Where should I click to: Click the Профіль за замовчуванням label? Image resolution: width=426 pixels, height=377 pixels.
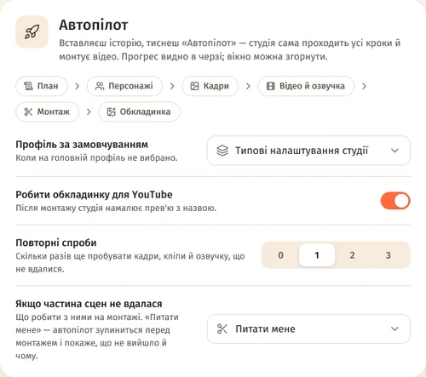(82, 145)
